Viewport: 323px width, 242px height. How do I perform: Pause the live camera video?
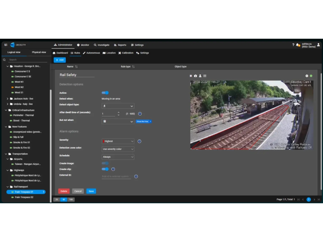(x=191, y=76)
